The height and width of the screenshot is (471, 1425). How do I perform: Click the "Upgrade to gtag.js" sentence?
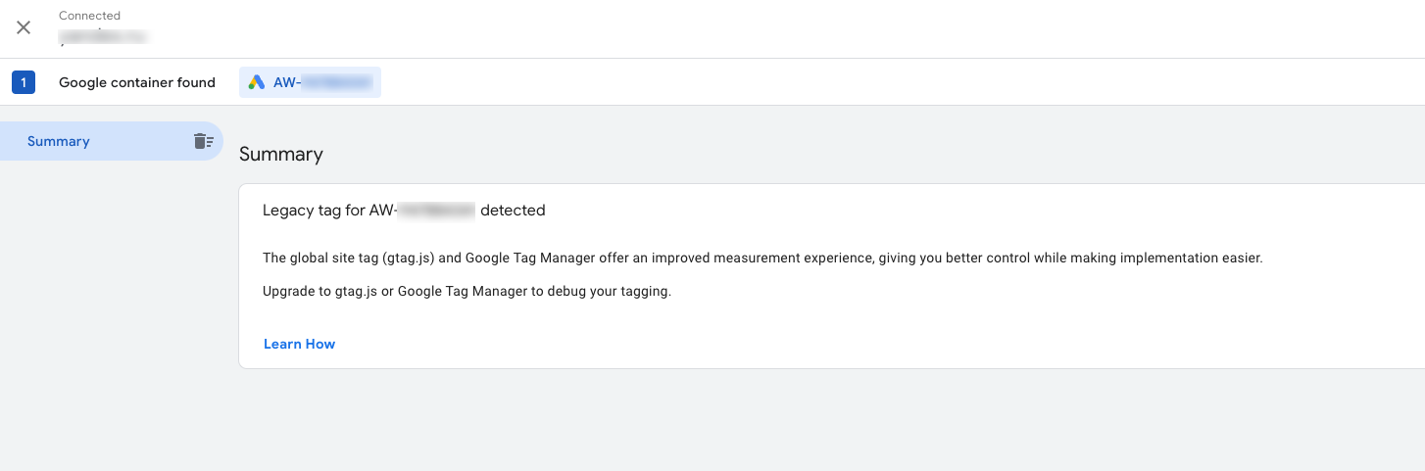point(467,291)
